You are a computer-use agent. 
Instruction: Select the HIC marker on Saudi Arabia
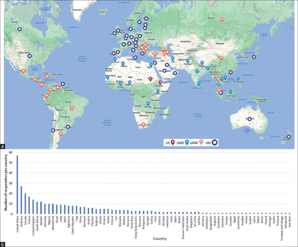click(x=165, y=71)
